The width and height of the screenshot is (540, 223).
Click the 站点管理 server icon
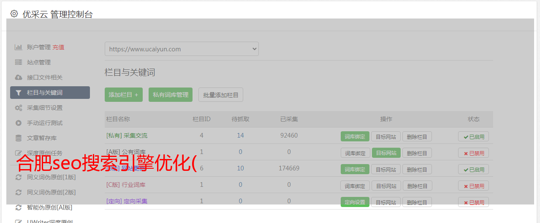click(x=18, y=62)
